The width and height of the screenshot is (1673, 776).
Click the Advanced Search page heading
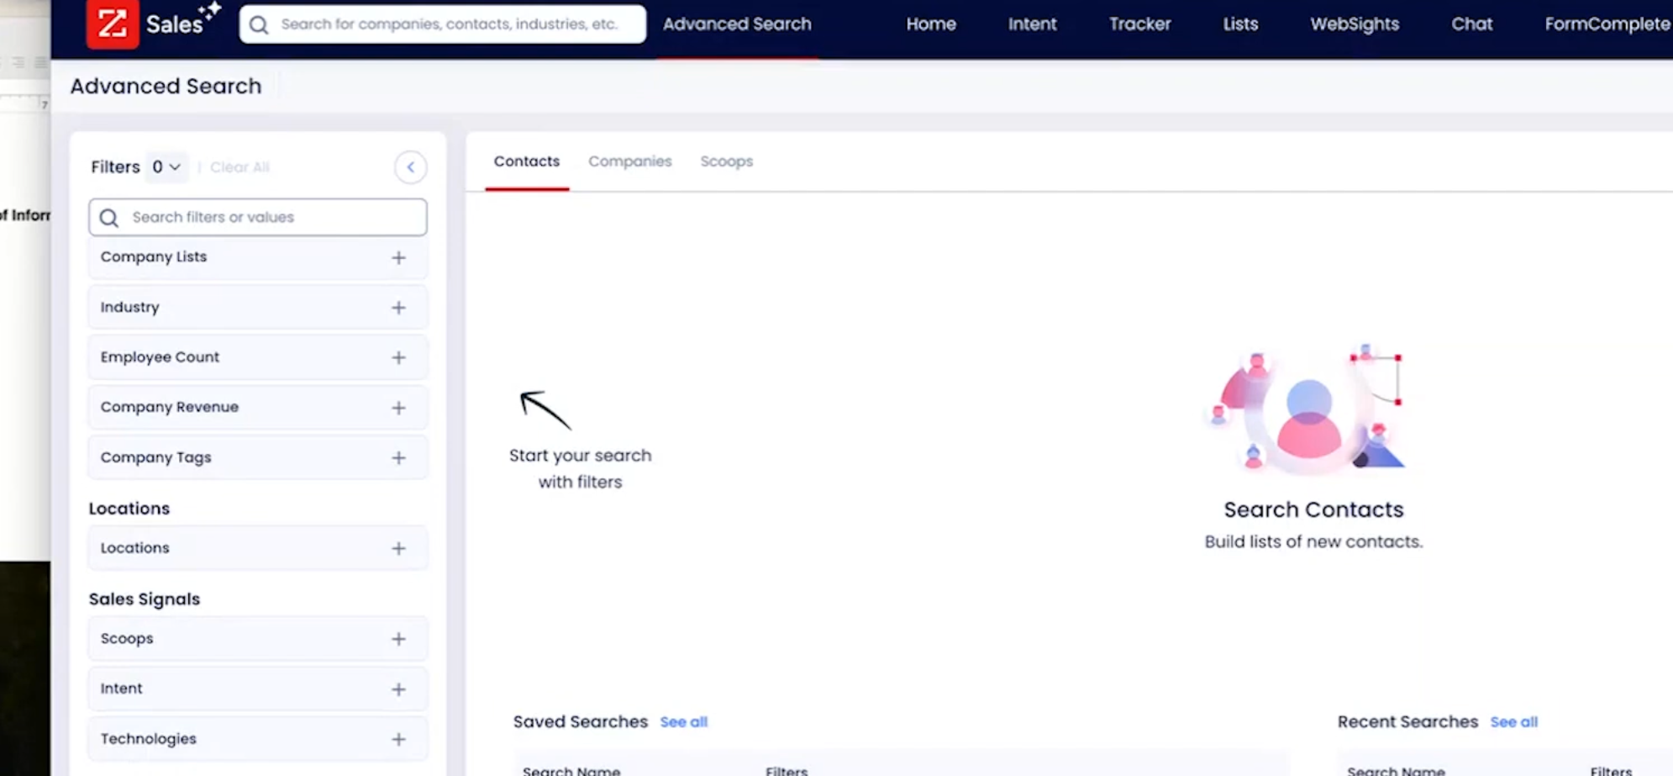(x=166, y=86)
